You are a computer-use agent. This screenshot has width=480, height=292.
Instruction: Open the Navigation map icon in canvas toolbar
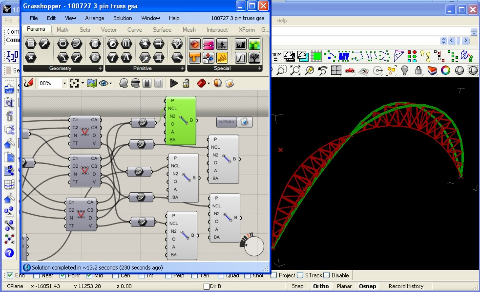coord(91,83)
